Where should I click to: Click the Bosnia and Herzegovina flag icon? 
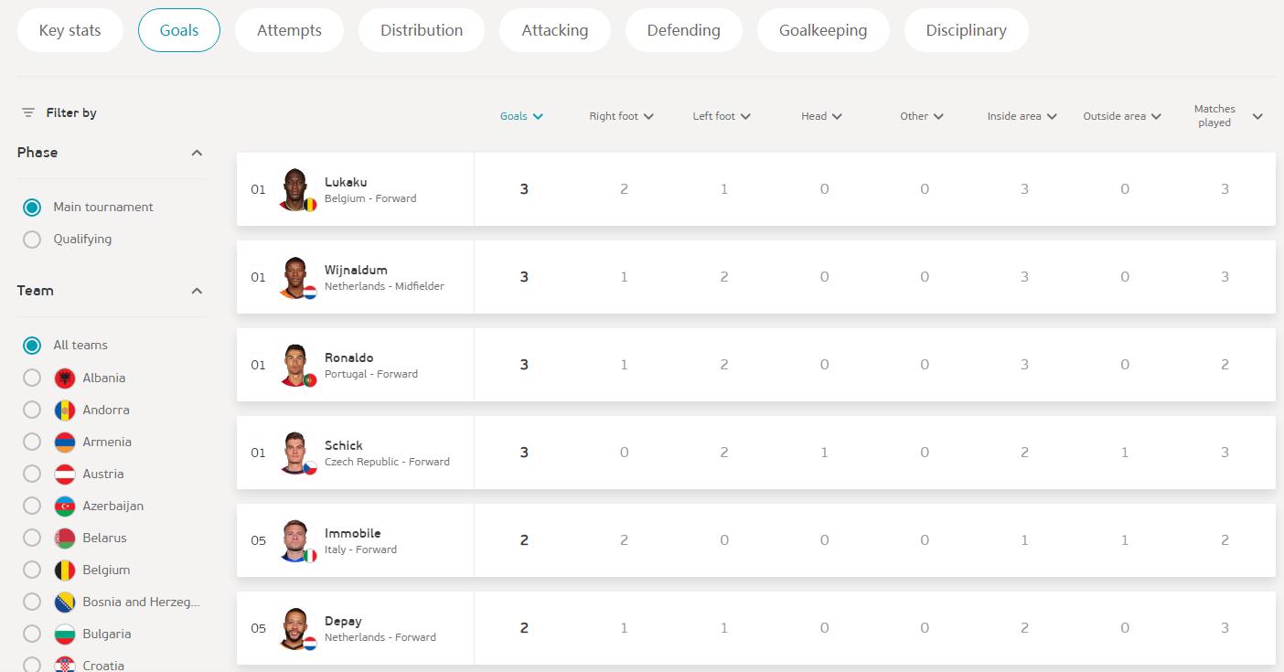click(65, 602)
